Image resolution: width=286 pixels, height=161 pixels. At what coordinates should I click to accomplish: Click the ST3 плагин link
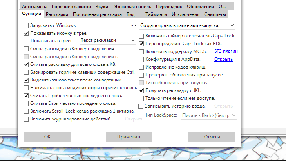[x=226, y=51]
